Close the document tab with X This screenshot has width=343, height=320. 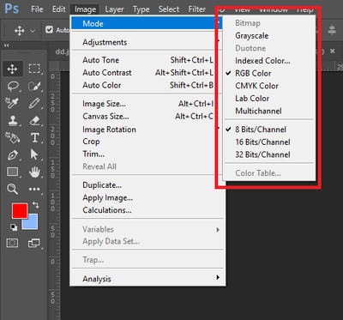click(x=333, y=51)
